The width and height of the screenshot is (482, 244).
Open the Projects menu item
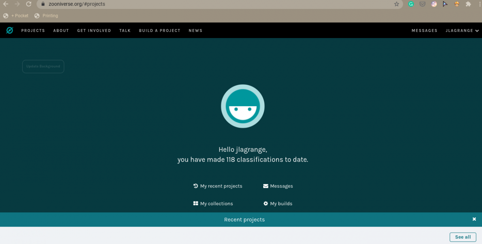33,30
